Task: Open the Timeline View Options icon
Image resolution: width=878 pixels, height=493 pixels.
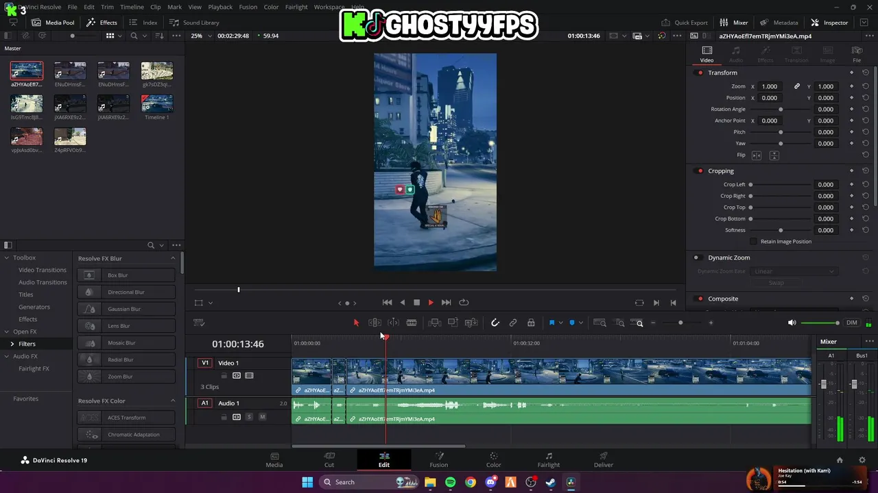Action: pyautogui.click(x=199, y=323)
